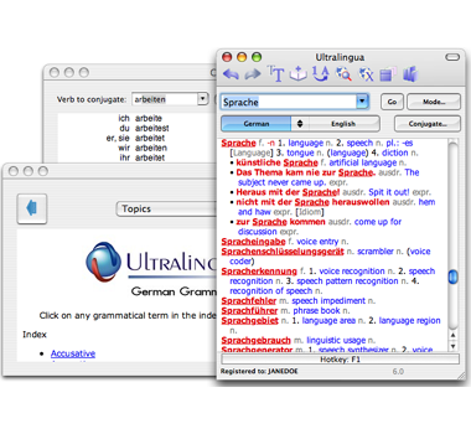Click the Mode... button

434,102
